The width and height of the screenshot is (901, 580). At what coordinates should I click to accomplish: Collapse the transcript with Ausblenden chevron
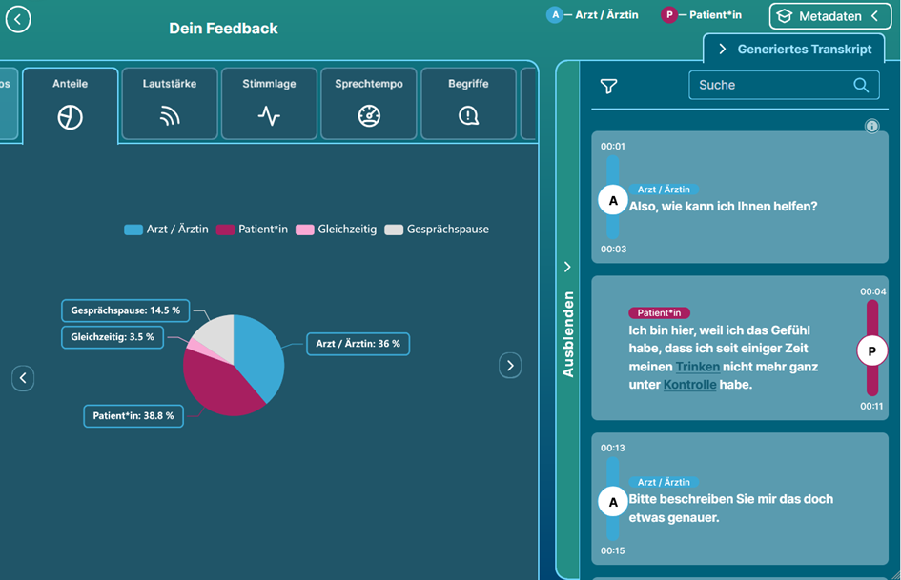[567, 268]
